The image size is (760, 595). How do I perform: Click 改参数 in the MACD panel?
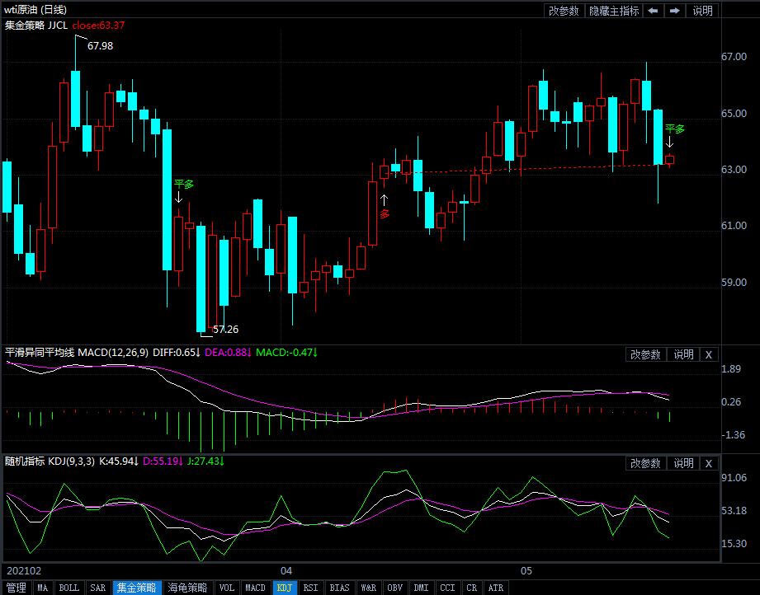645,354
